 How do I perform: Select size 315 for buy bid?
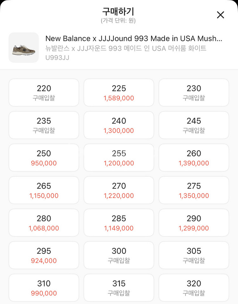(x=119, y=288)
